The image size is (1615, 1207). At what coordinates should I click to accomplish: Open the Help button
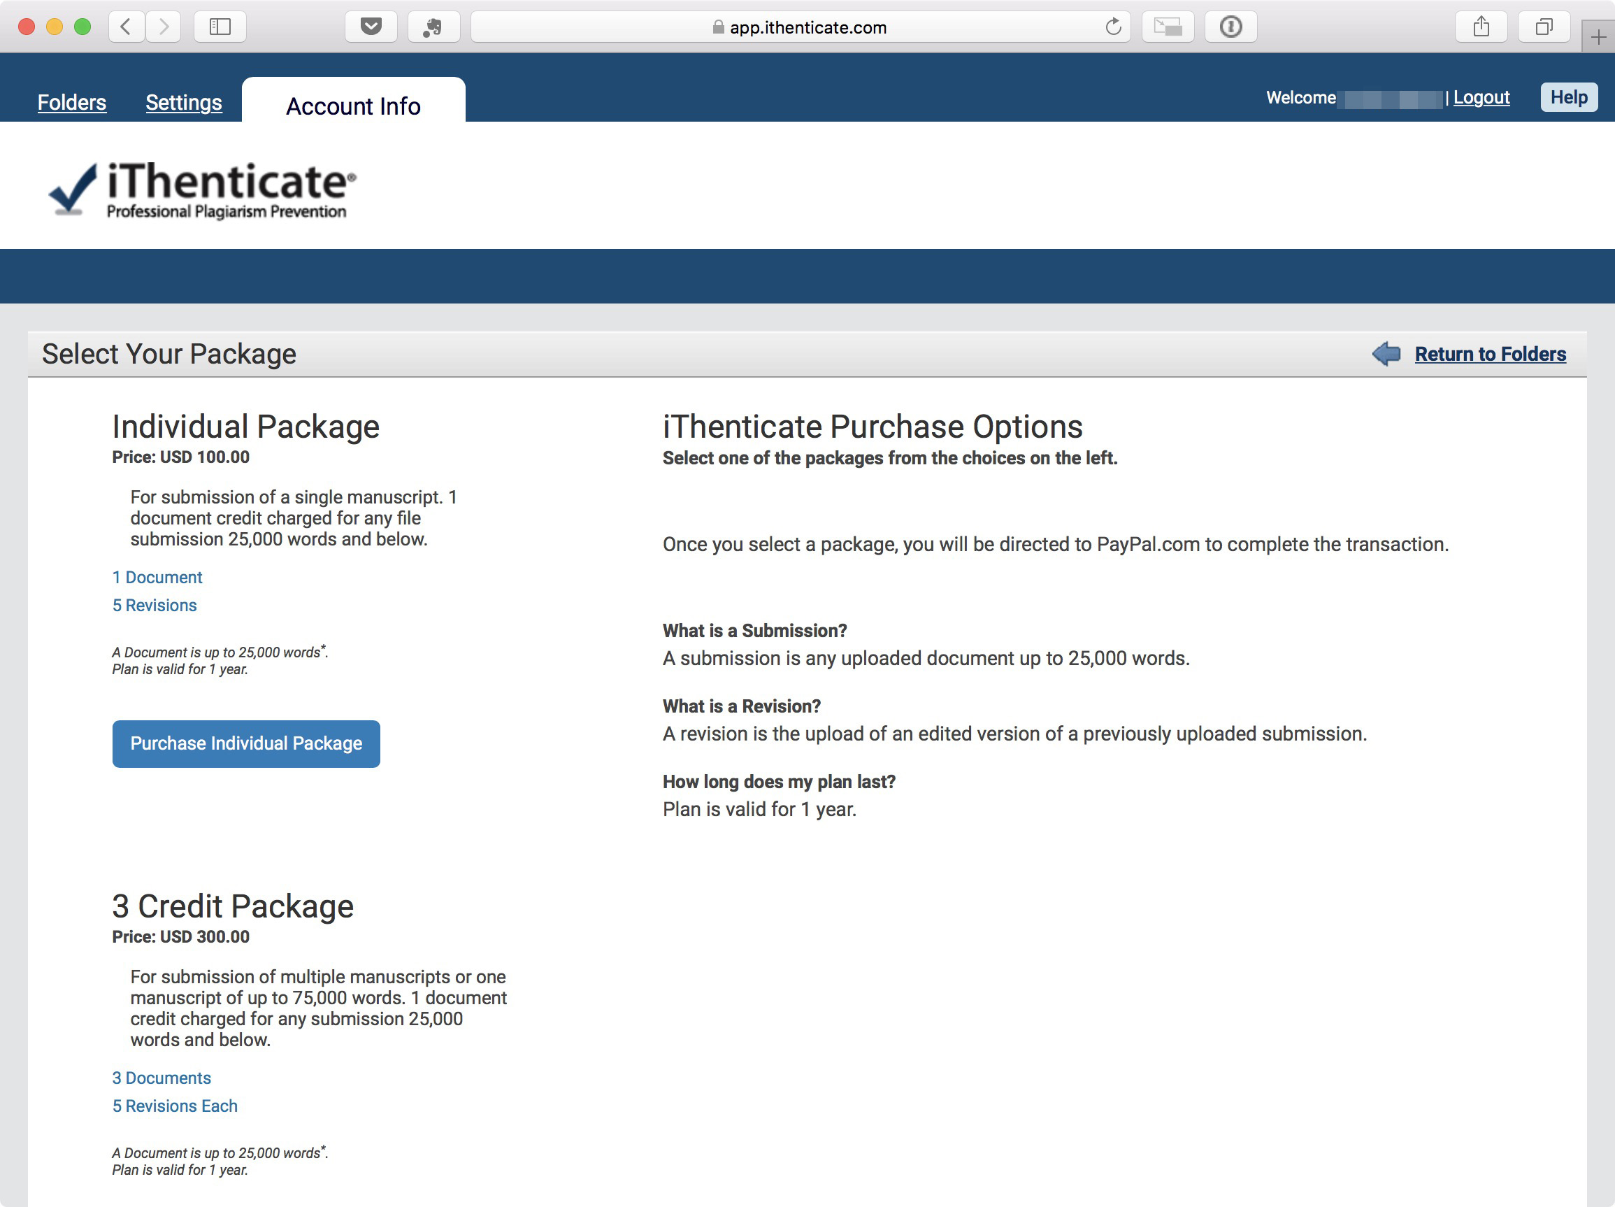1568,97
